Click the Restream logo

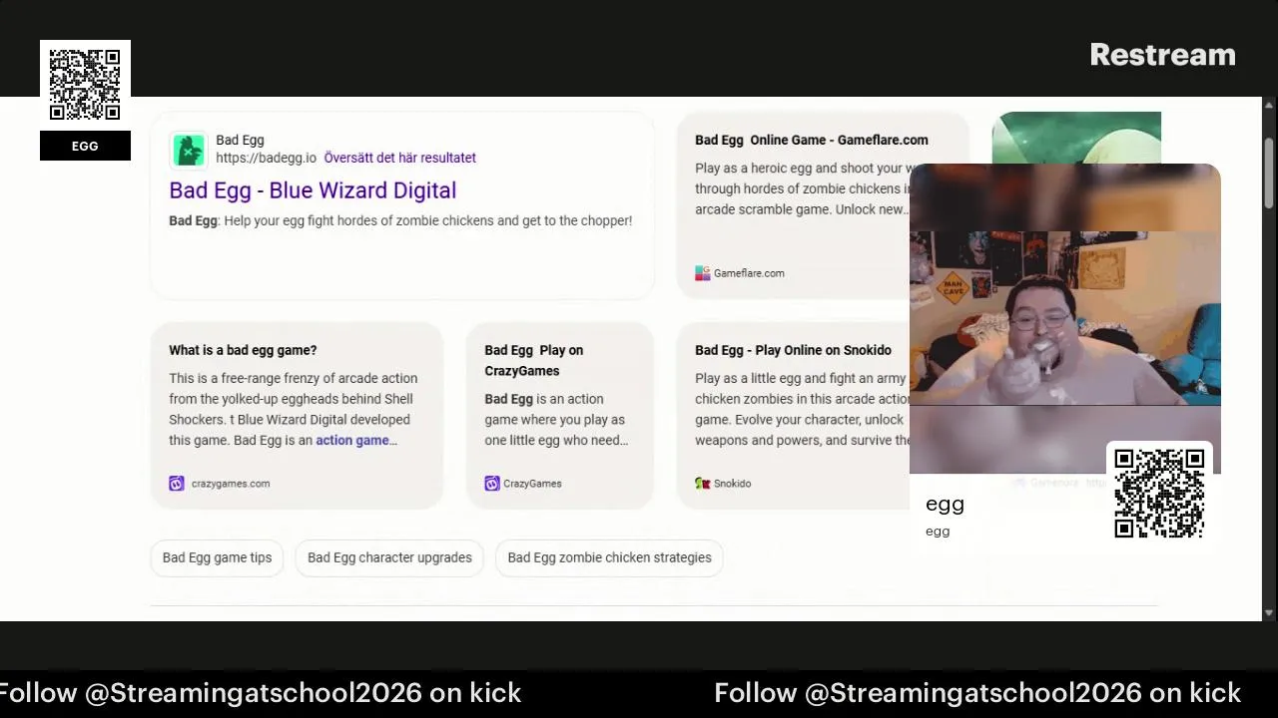tap(1162, 55)
